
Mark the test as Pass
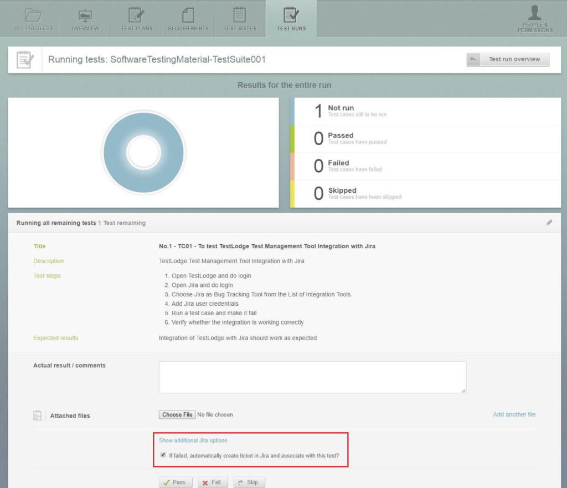(176, 482)
